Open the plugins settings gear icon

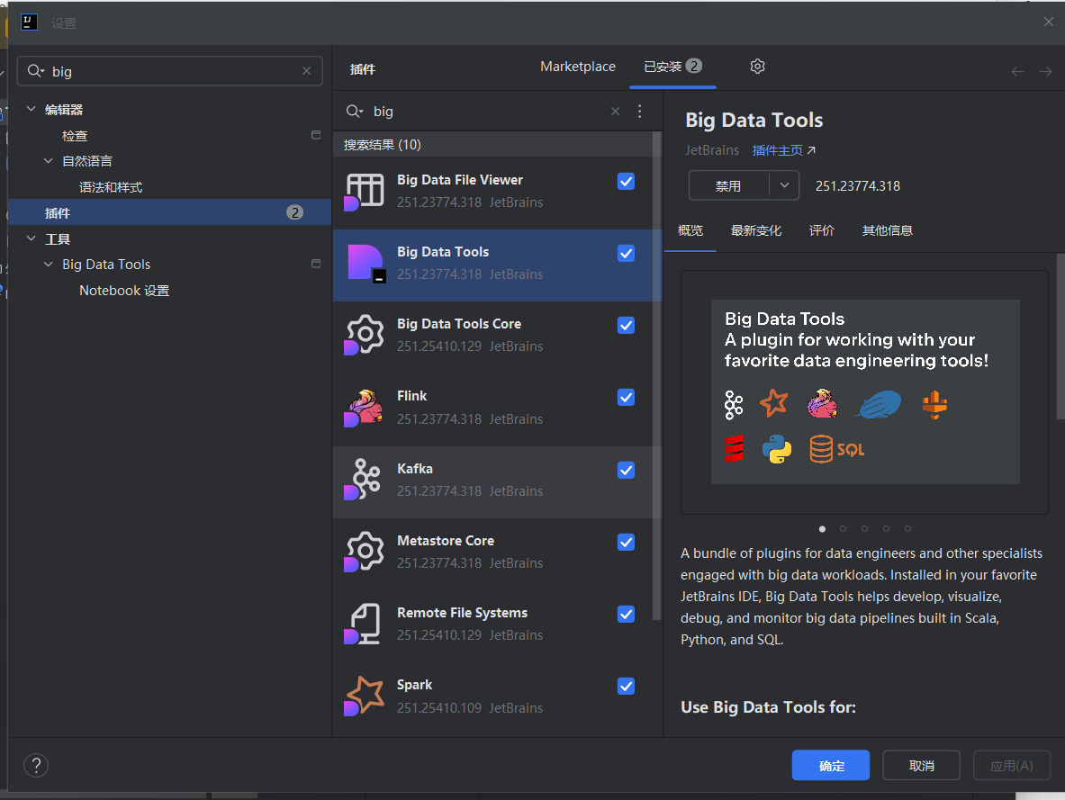point(757,67)
